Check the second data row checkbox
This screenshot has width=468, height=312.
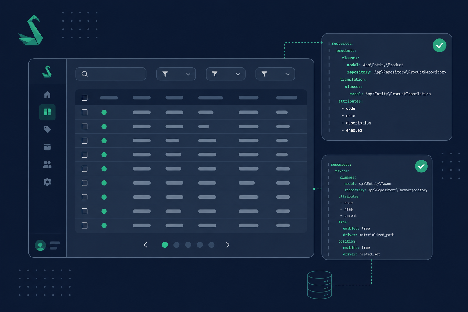[x=85, y=126]
